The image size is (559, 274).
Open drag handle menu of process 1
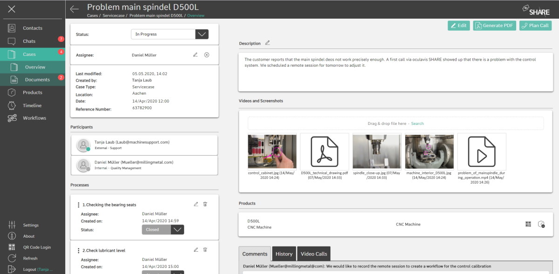pos(78,205)
